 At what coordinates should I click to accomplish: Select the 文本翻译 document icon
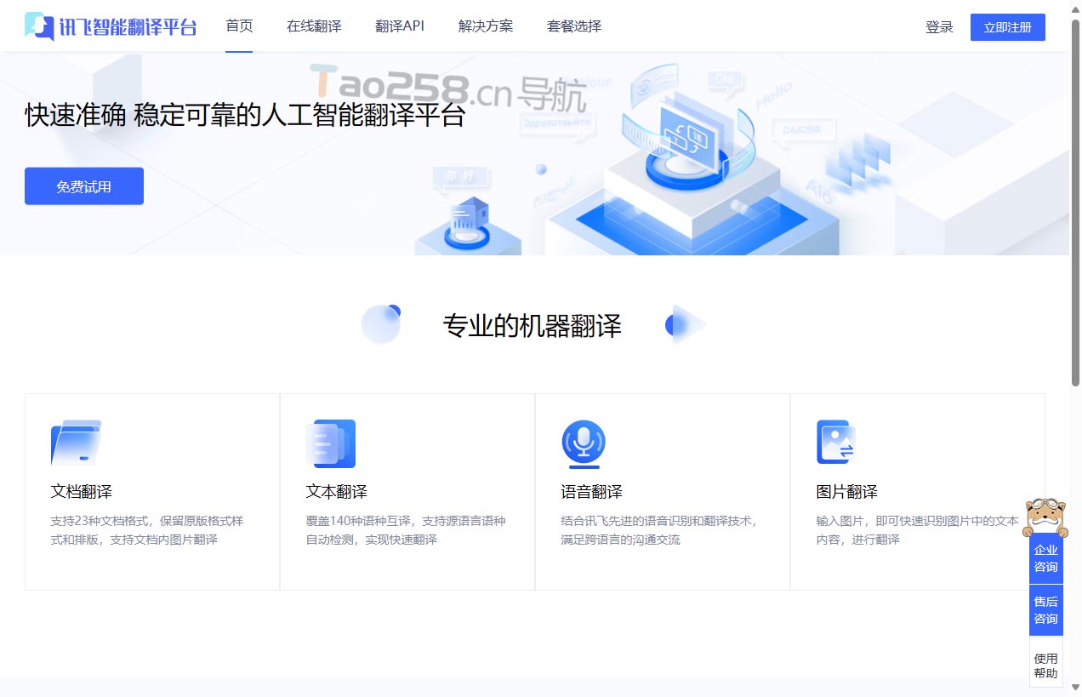331,443
